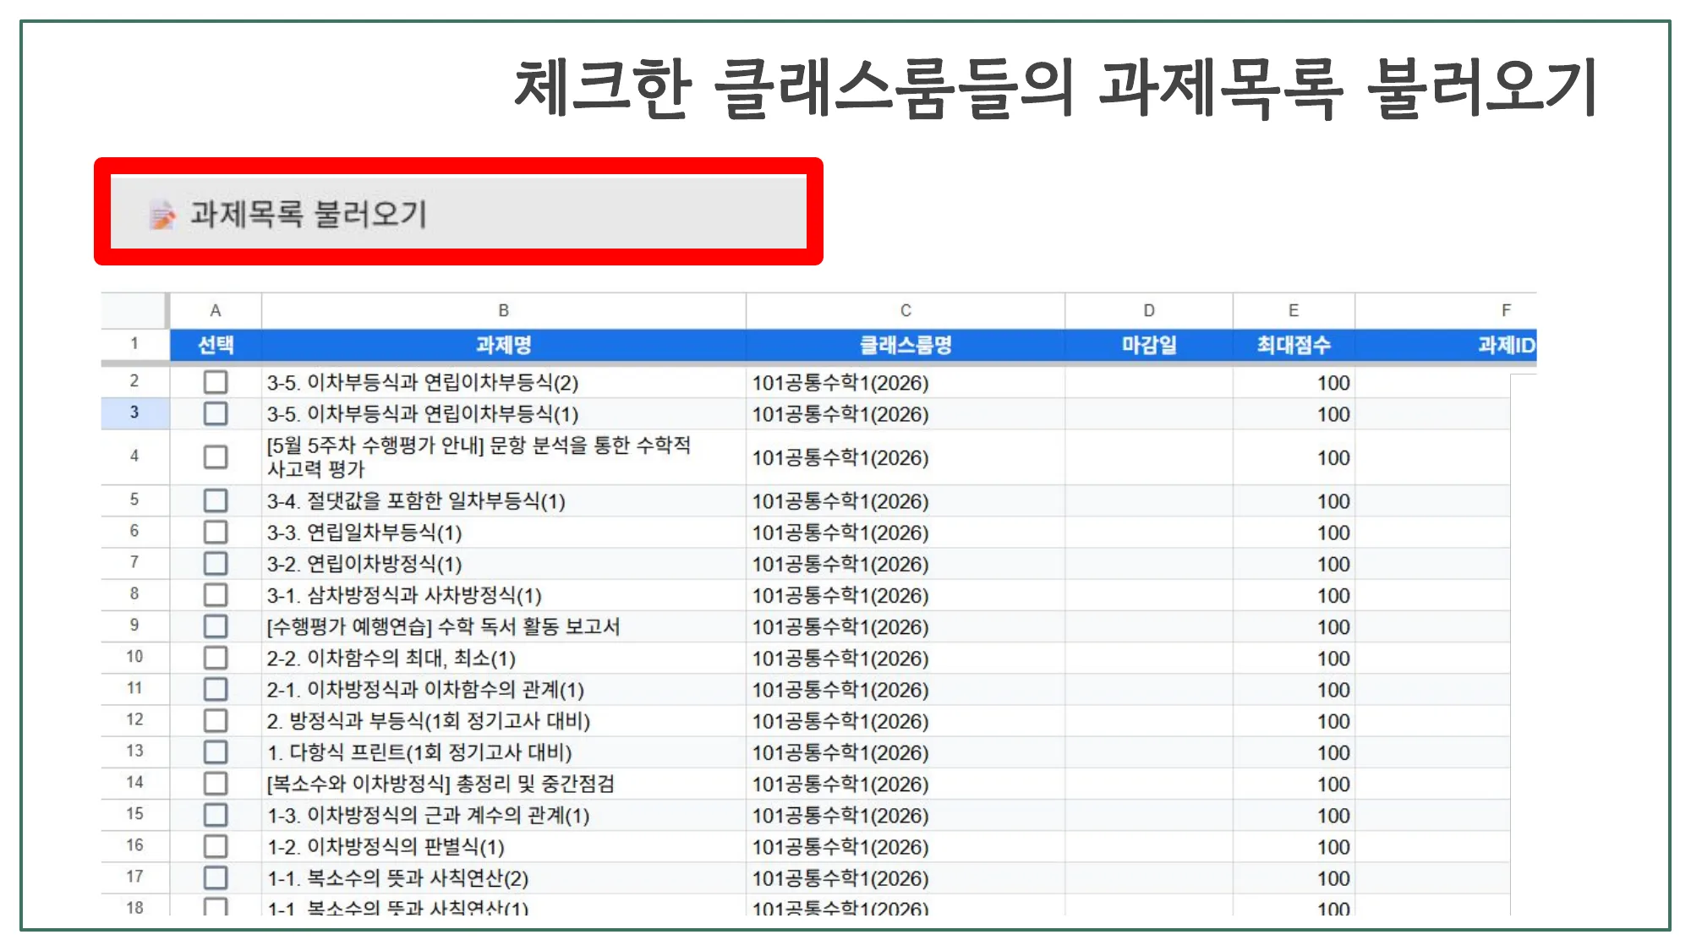Select checkbox for 1-3. 이차방정식의 근과 계수의 관계(1)
The height and width of the screenshot is (951, 1691).
216,815
